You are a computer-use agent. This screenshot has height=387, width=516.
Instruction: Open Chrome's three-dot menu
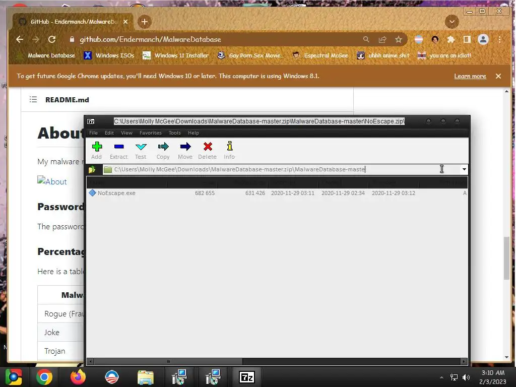499,39
